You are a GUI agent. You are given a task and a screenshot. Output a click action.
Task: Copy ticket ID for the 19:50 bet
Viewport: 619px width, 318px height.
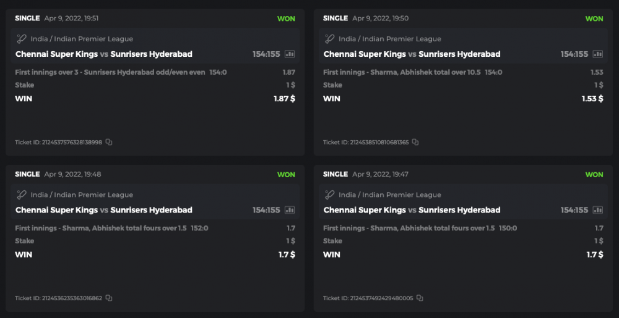[415, 142]
